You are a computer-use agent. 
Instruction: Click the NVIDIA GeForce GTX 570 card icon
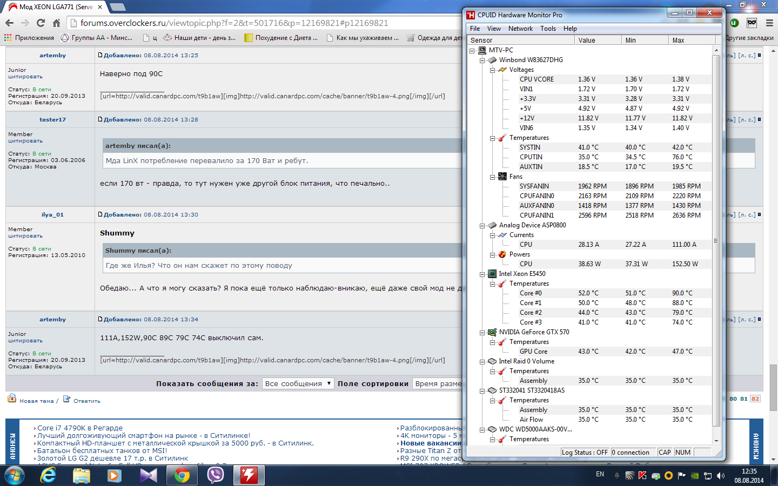click(x=492, y=332)
